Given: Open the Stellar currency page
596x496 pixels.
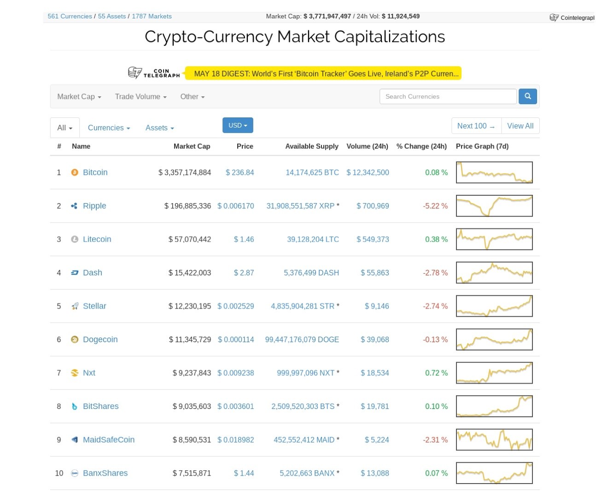Looking at the screenshot, I should coord(94,306).
